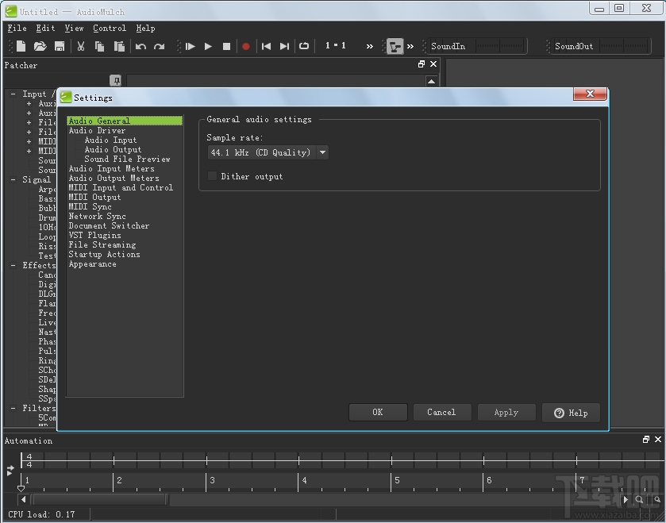Create a new document
The width and height of the screenshot is (666, 523).
tap(21, 46)
